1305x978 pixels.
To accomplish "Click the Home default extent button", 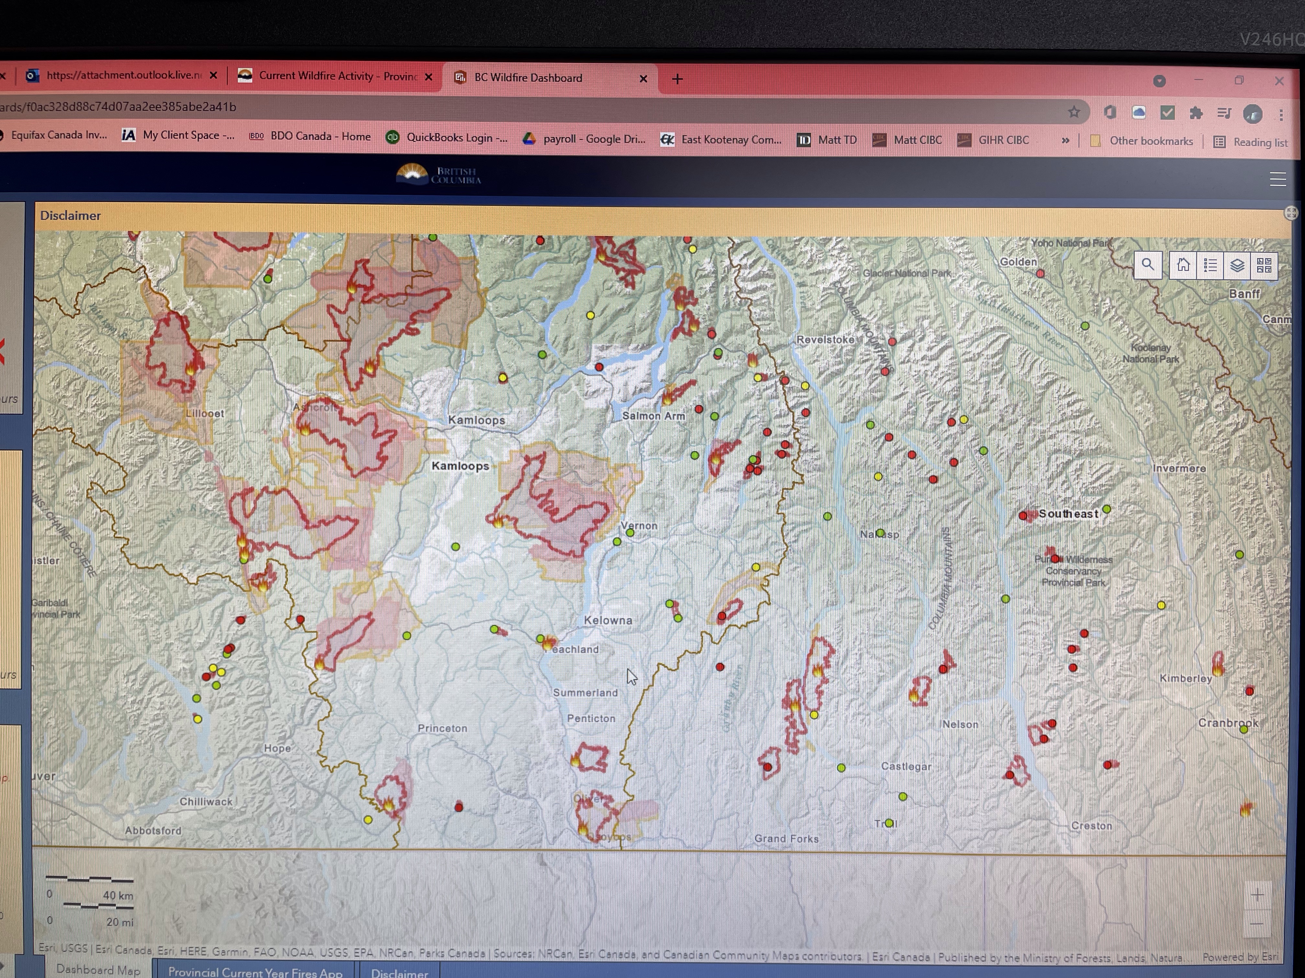I will (x=1183, y=265).
